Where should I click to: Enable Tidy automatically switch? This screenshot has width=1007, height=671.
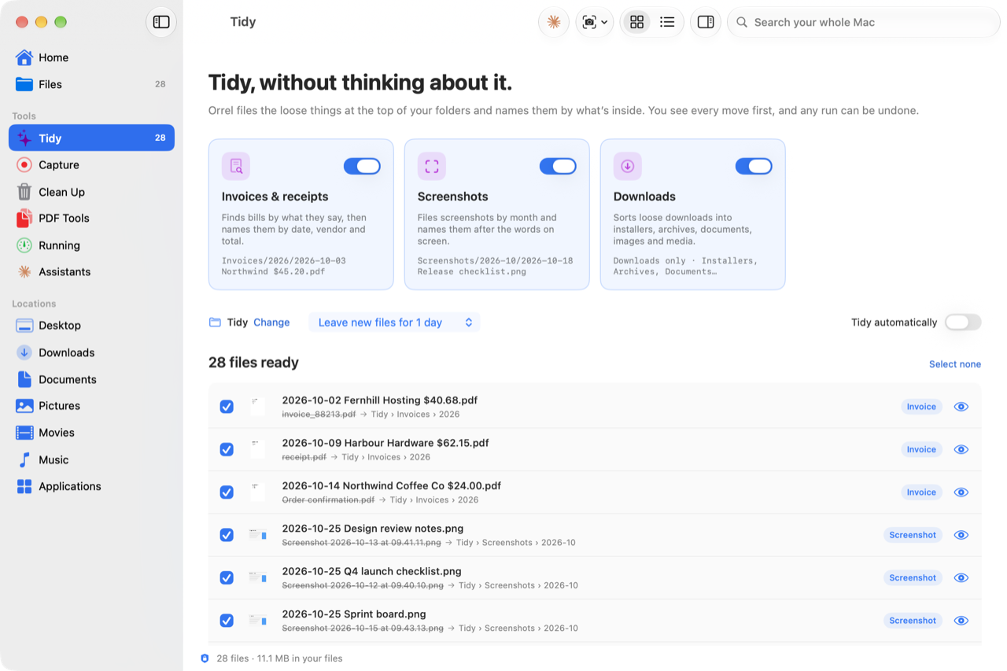click(963, 323)
